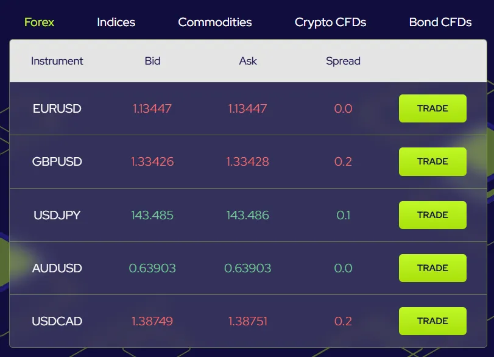Select the GBPUSD instrument name
This screenshot has width=494, height=357.
57,162
